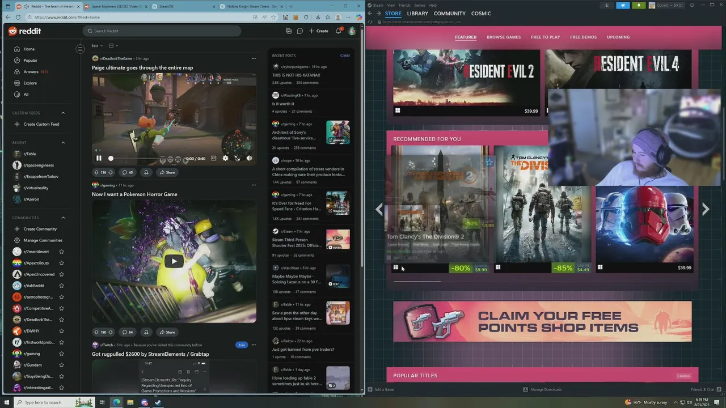The height and width of the screenshot is (408, 726).
Task: Toggle closed captions on Paige video
Action: (213, 158)
